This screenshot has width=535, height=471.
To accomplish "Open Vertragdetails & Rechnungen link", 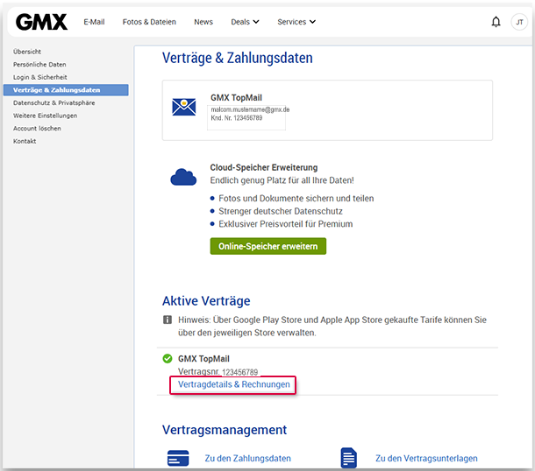I will tap(234, 384).
